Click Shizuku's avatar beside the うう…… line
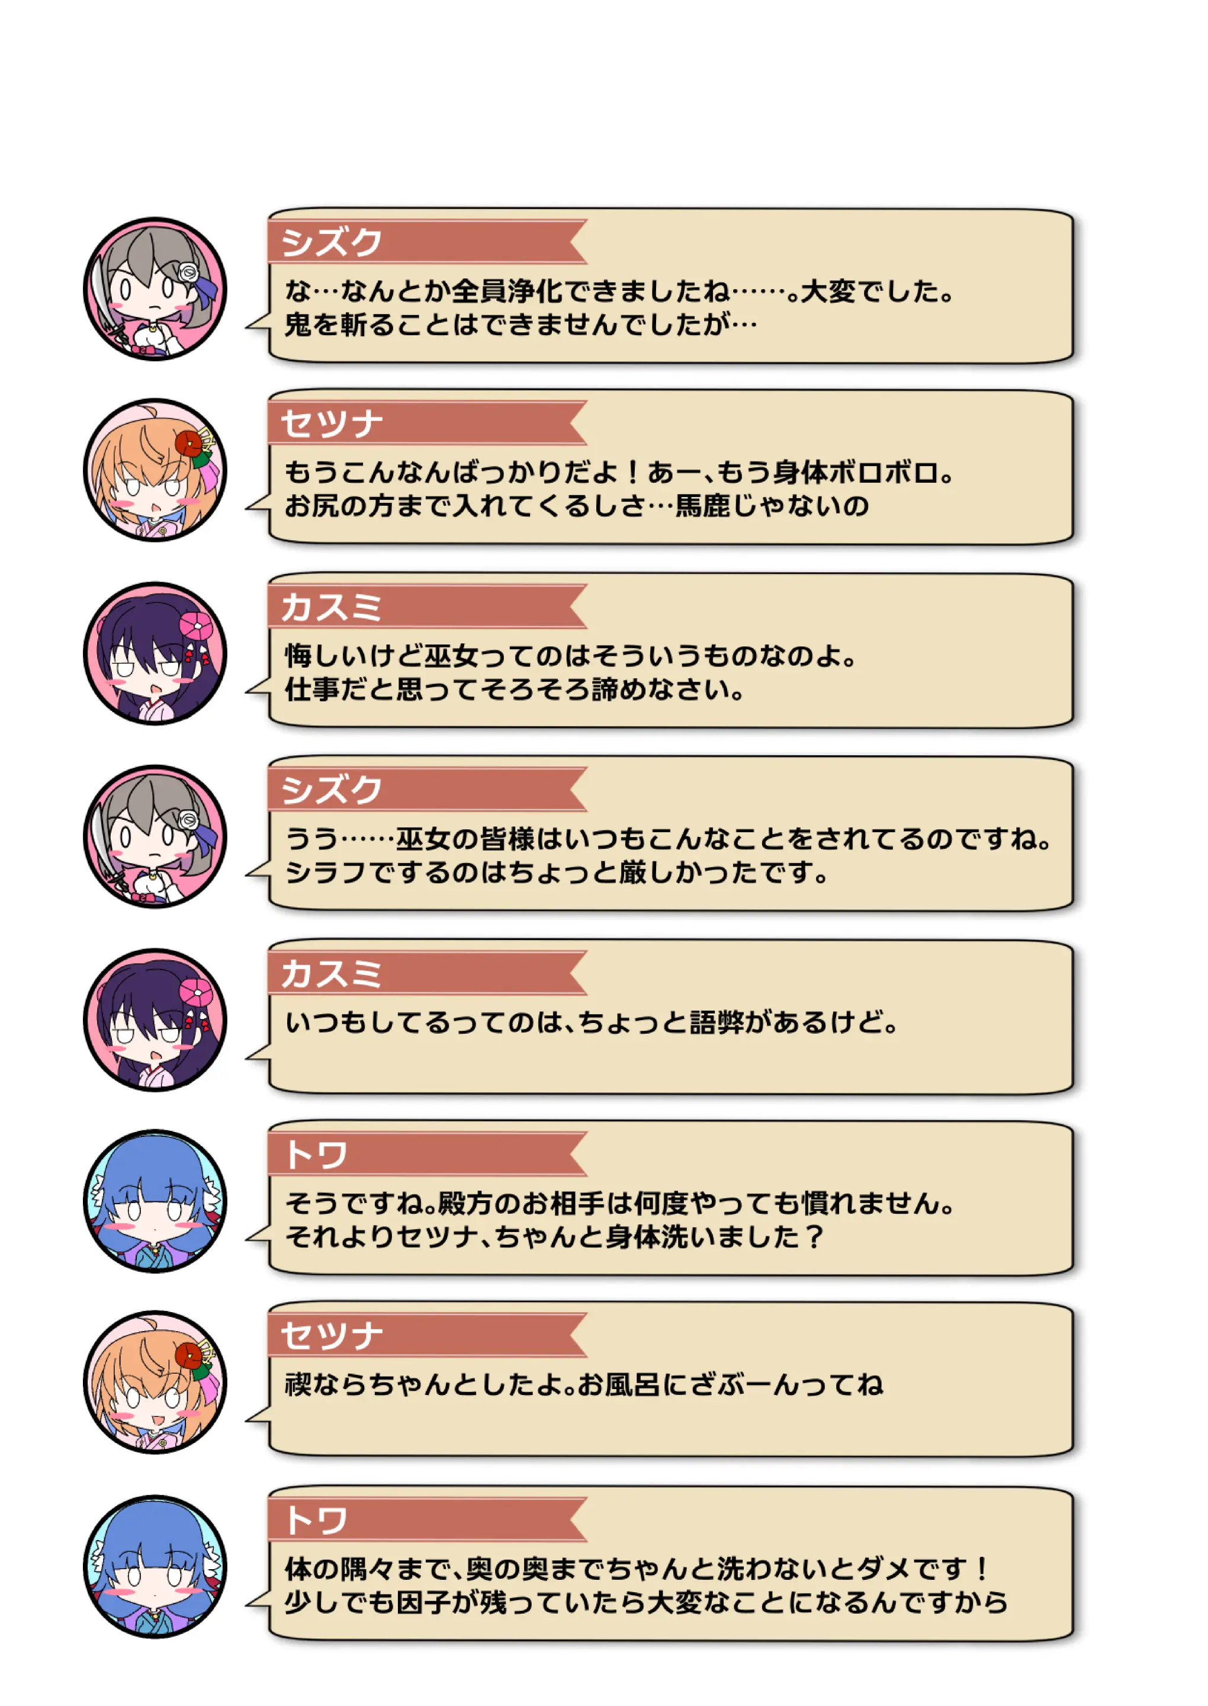Viewport: 1208px width, 1706px height. (155, 836)
